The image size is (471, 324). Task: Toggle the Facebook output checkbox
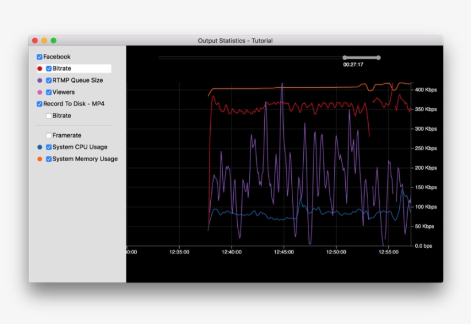click(40, 57)
